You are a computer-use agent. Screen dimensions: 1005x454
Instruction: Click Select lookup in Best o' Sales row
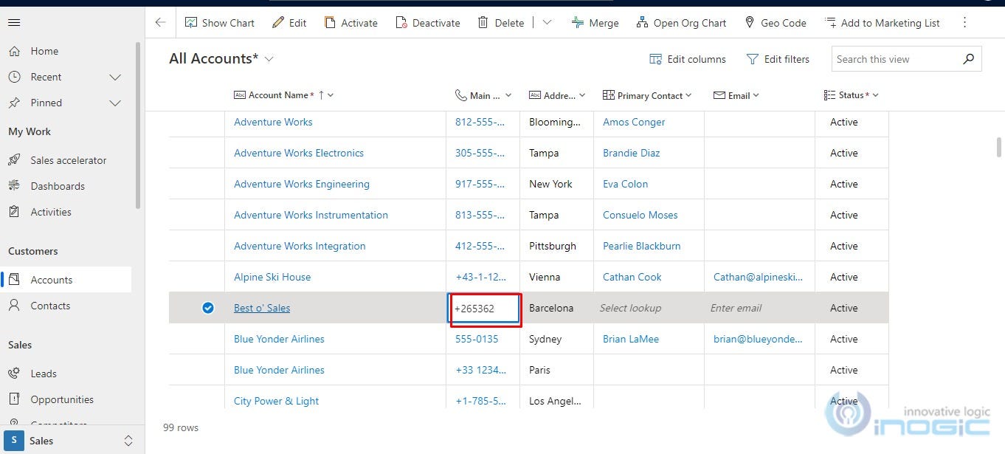[x=630, y=308]
